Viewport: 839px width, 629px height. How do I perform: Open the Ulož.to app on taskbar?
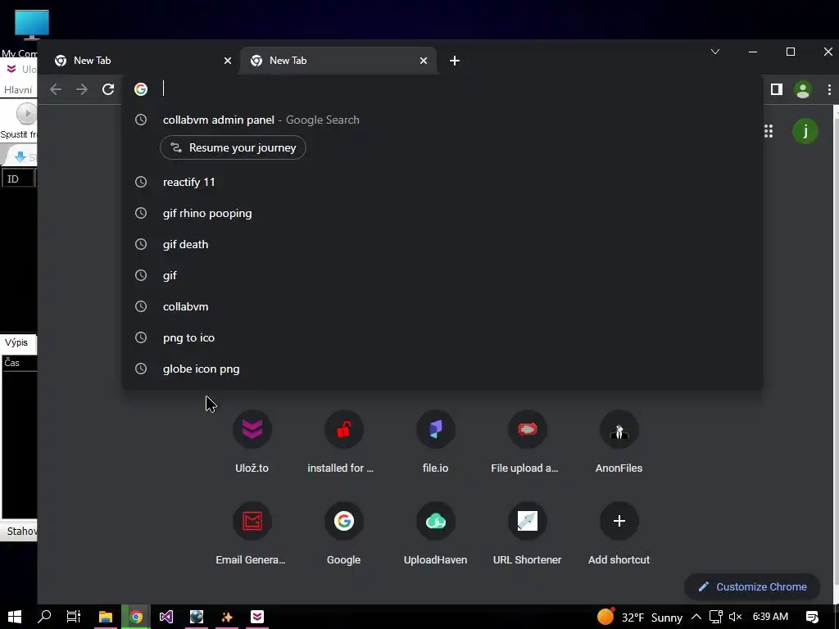(x=257, y=617)
